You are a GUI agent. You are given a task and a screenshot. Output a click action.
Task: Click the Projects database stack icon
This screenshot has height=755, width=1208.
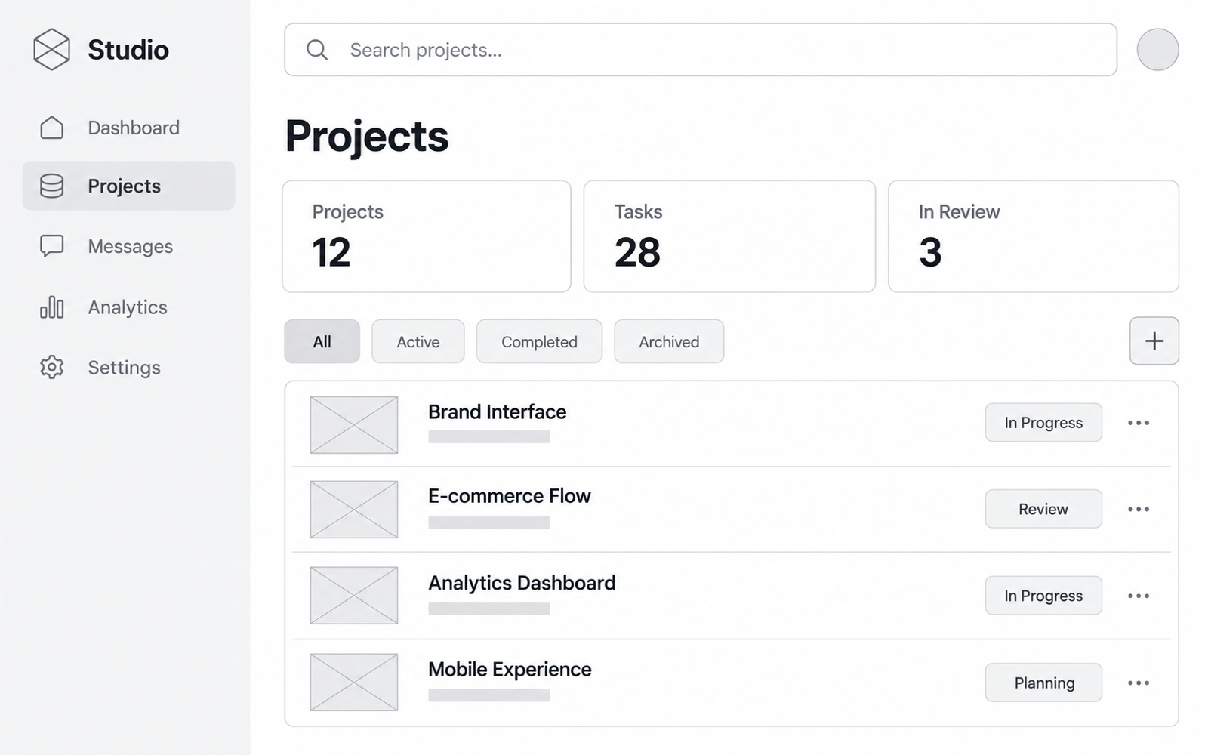coord(51,186)
